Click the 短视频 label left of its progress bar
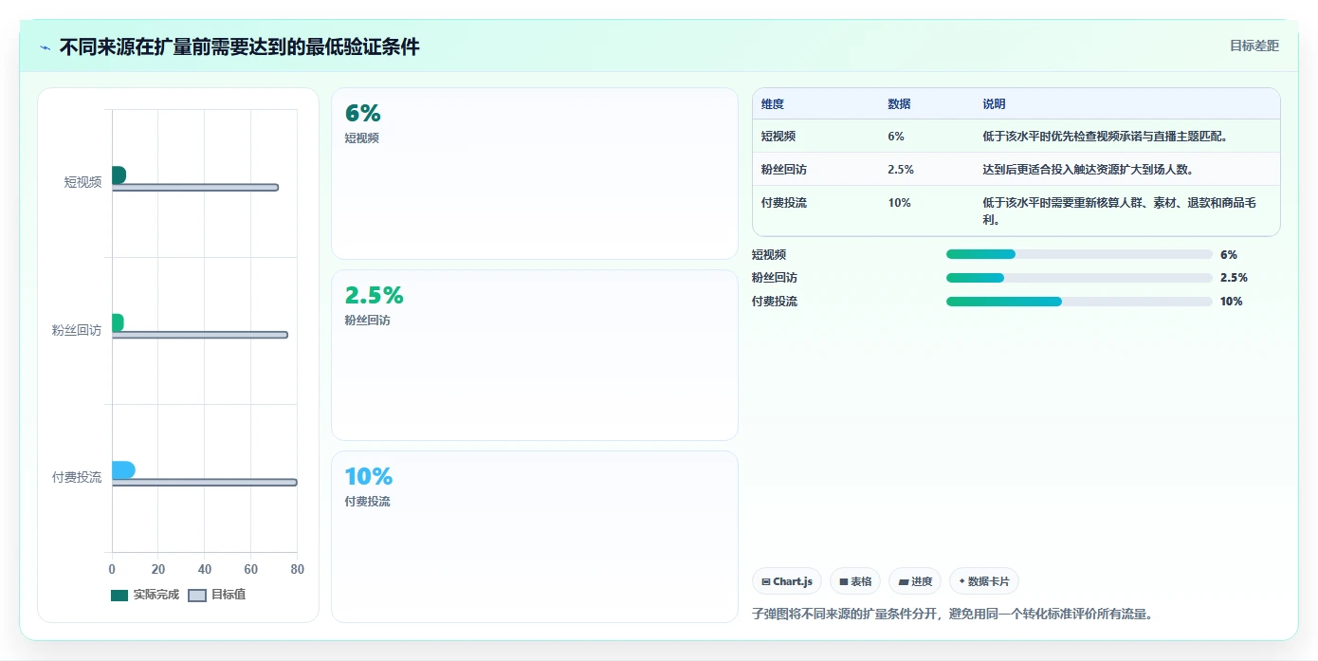 click(x=769, y=254)
